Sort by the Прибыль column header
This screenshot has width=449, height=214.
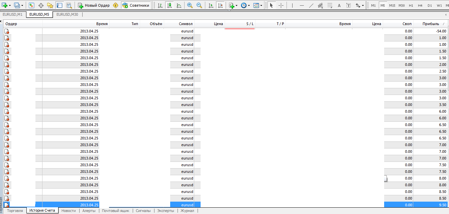(431, 24)
